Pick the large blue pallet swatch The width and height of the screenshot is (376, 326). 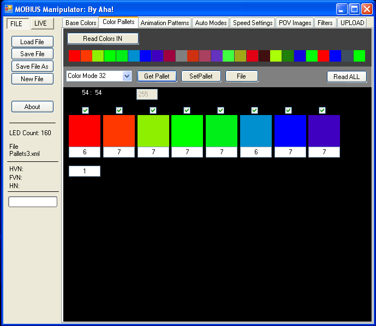(290, 131)
